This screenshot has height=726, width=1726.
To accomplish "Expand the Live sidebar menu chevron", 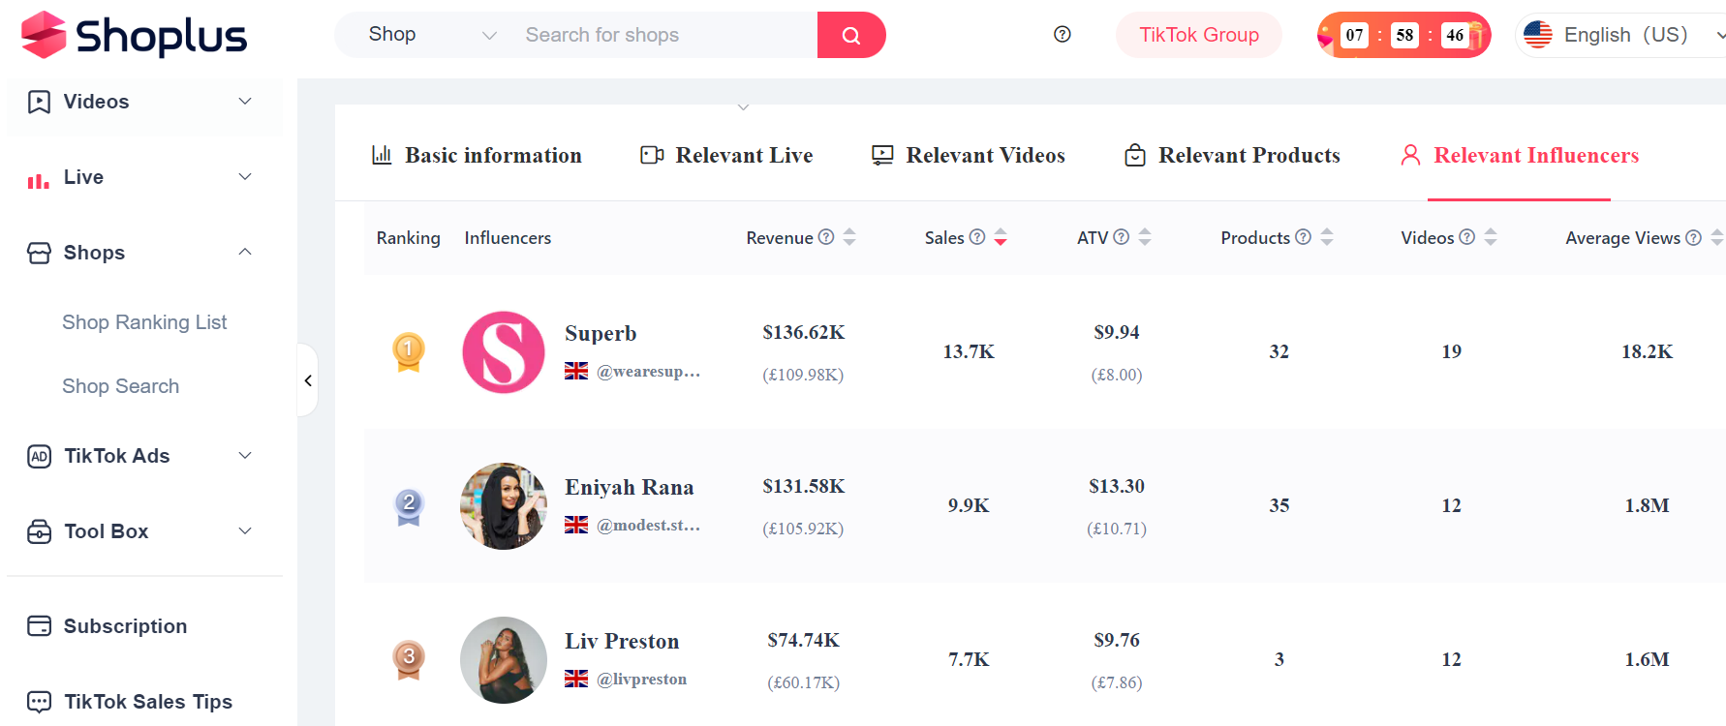I will tap(245, 177).
